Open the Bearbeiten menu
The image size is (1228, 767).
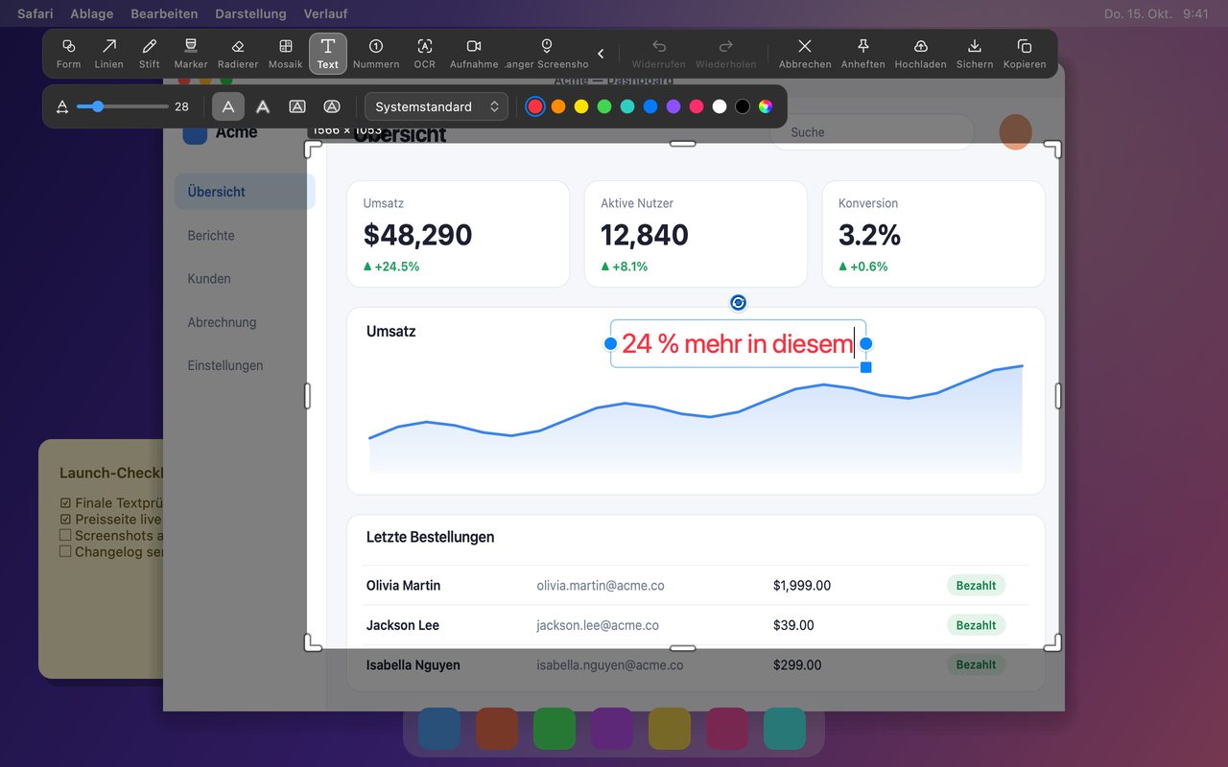click(164, 13)
